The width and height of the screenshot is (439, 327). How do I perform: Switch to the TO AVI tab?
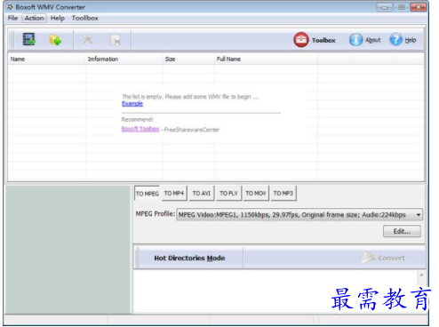pyautogui.click(x=202, y=193)
